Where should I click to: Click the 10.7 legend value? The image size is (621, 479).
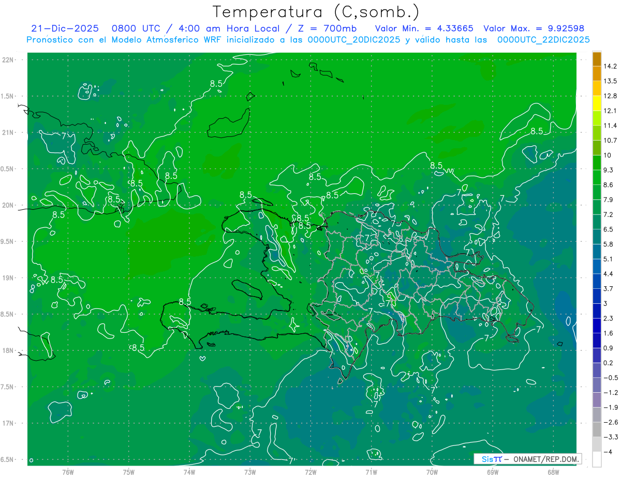(610, 140)
